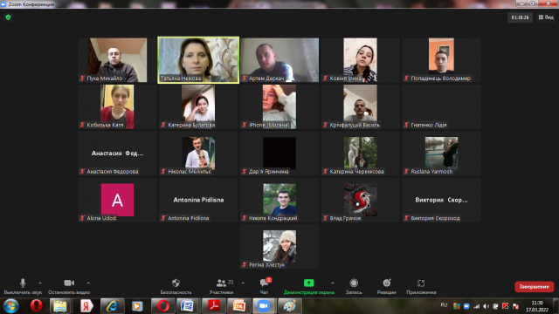Select Катерина Черемісова video tile

click(361, 154)
